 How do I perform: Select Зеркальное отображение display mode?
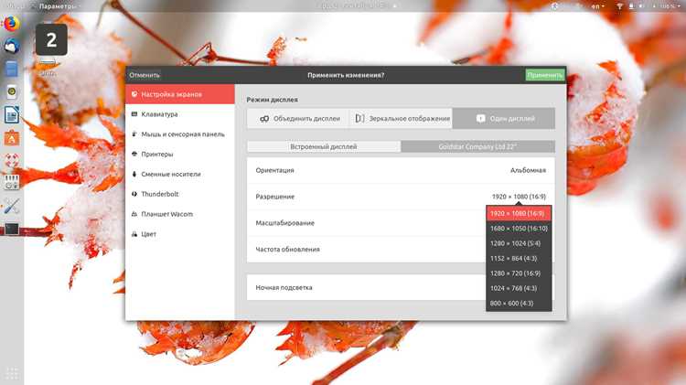pos(401,119)
